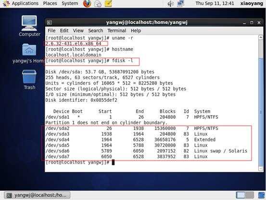Viewport: 266px width, 200px height.
Task: Open the Places menu
Action: point(50,3)
